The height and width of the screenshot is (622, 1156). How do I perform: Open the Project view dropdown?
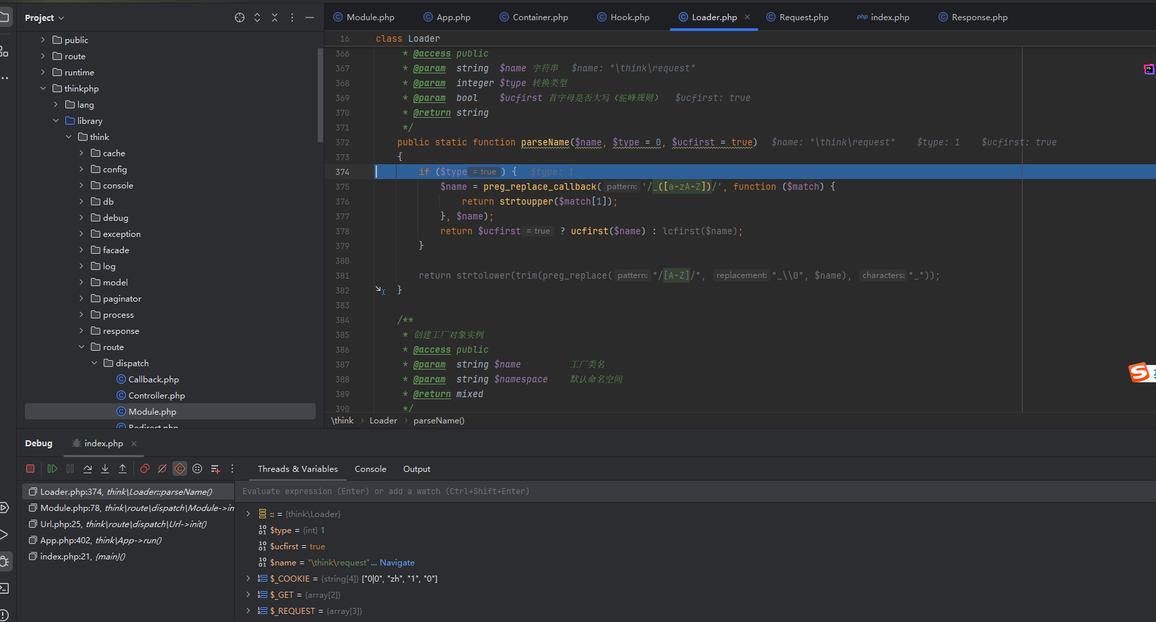click(44, 18)
